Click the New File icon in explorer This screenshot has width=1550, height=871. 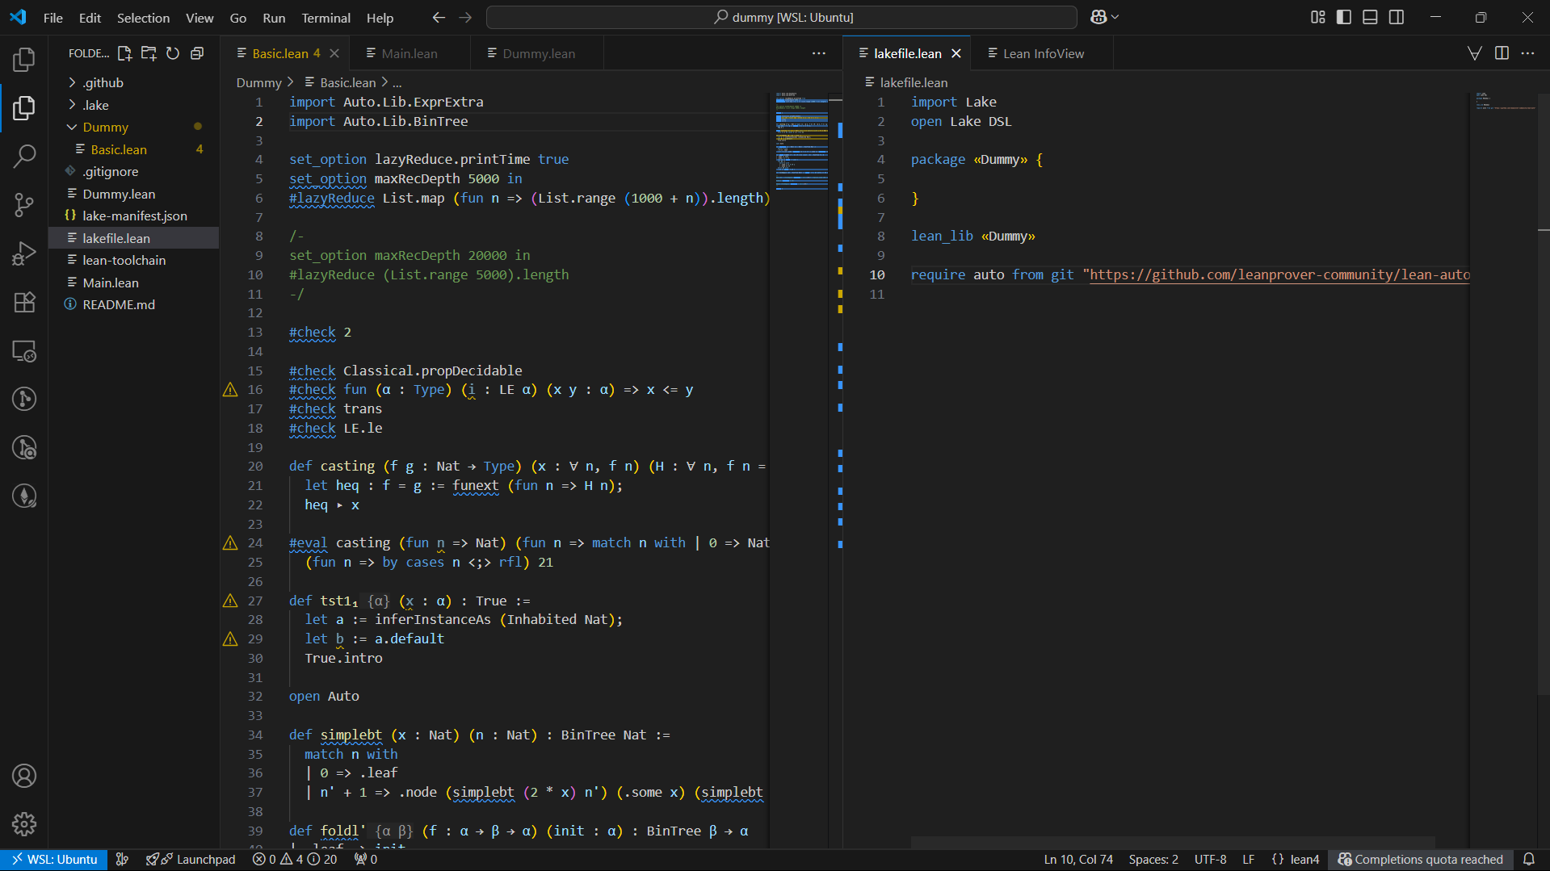(124, 53)
